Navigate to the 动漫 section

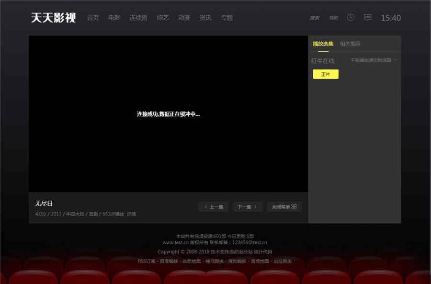pyautogui.click(x=184, y=18)
